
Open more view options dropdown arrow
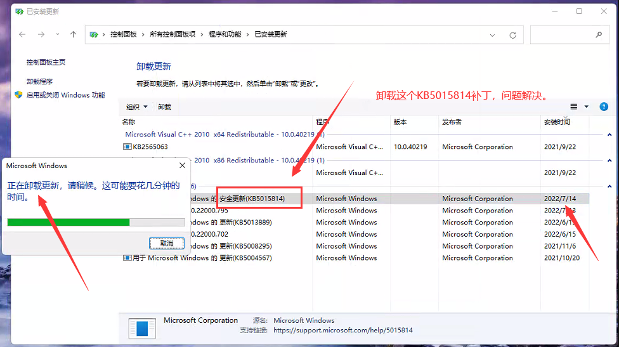point(586,107)
